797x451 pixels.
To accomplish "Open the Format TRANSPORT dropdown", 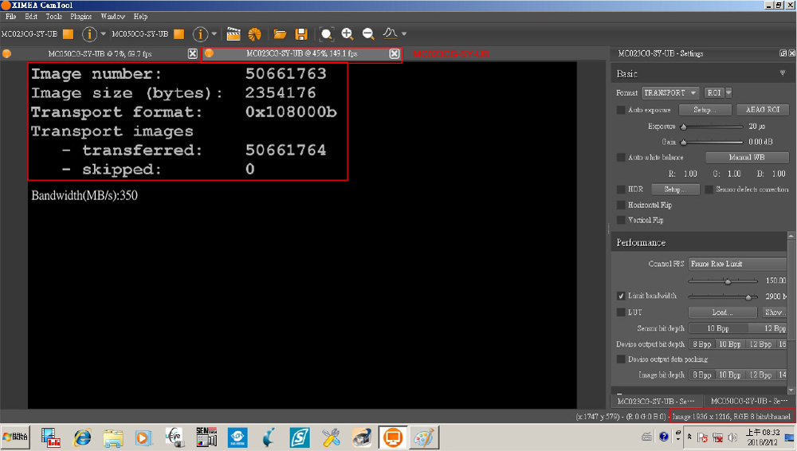I will click(x=670, y=93).
